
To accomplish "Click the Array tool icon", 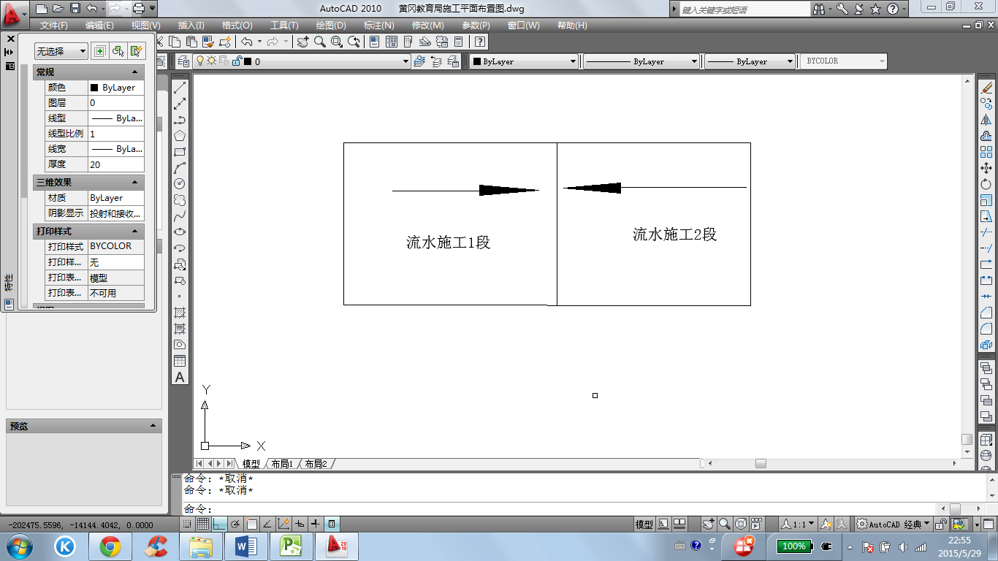I will [987, 152].
